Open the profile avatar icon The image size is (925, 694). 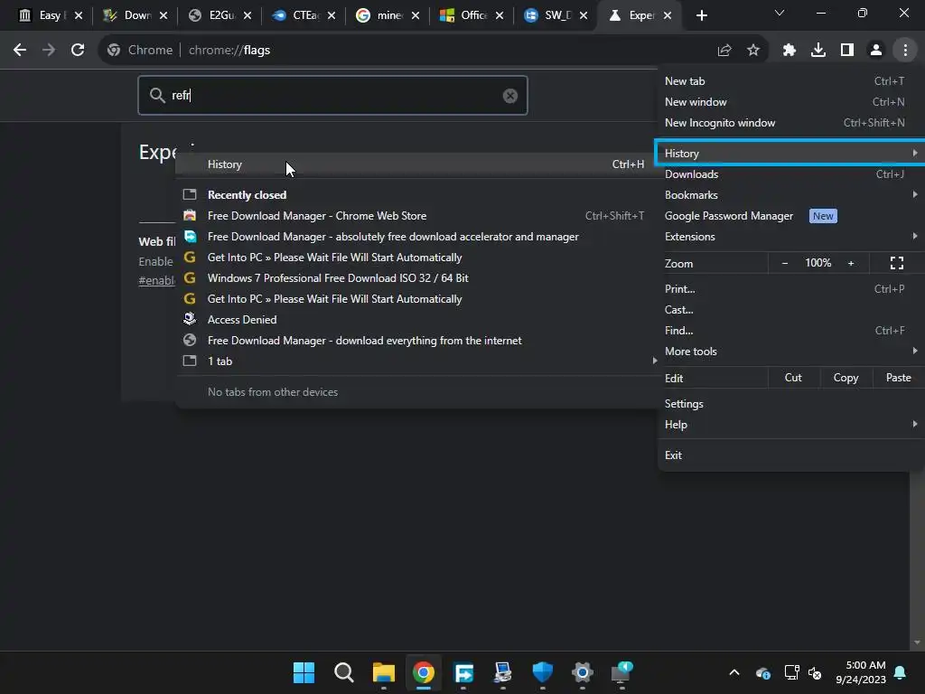point(876,51)
